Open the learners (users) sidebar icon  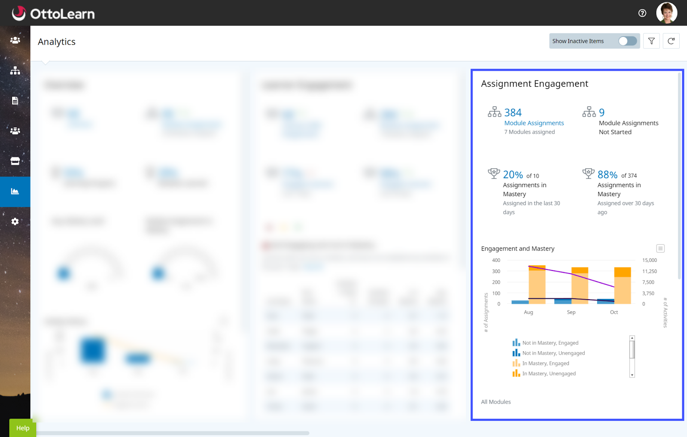[x=15, y=40]
